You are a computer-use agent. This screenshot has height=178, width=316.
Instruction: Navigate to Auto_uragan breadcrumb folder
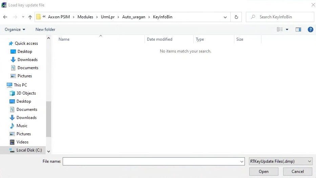[134, 17]
